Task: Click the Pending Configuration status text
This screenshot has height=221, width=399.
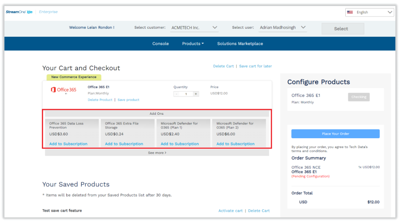Action: pyautogui.click(x=311, y=176)
